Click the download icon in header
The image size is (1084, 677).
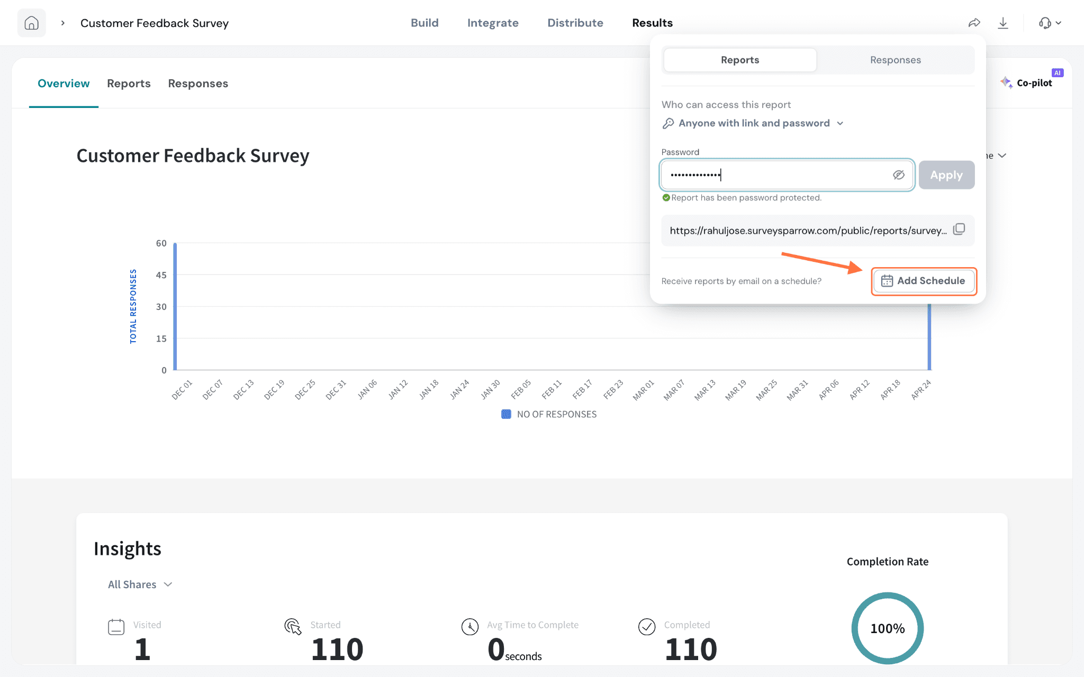1003,23
